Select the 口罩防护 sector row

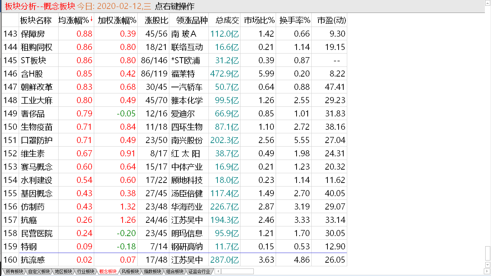coord(174,140)
